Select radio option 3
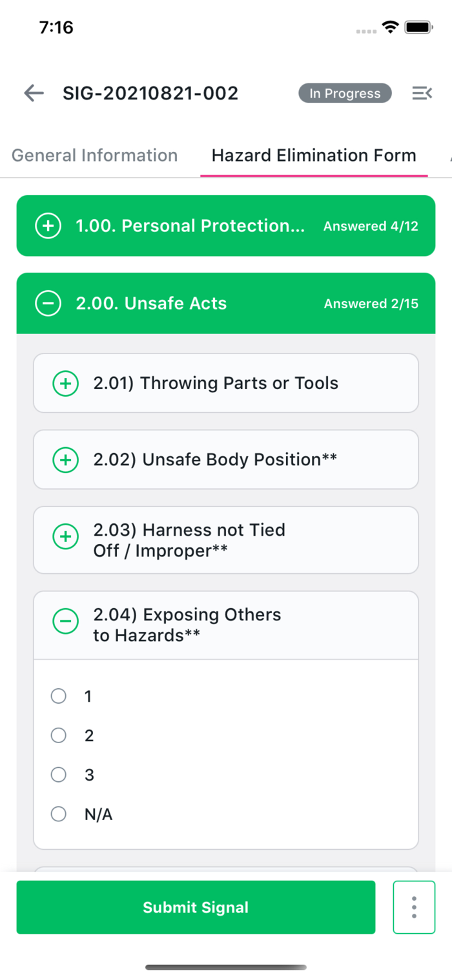This screenshot has width=452, height=979. tap(59, 775)
